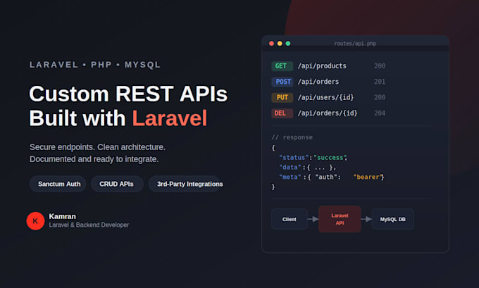Screen dimensions: 479x288
Task: Click the /api/orders POST endpoint path
Action: (x=318, y=82)
